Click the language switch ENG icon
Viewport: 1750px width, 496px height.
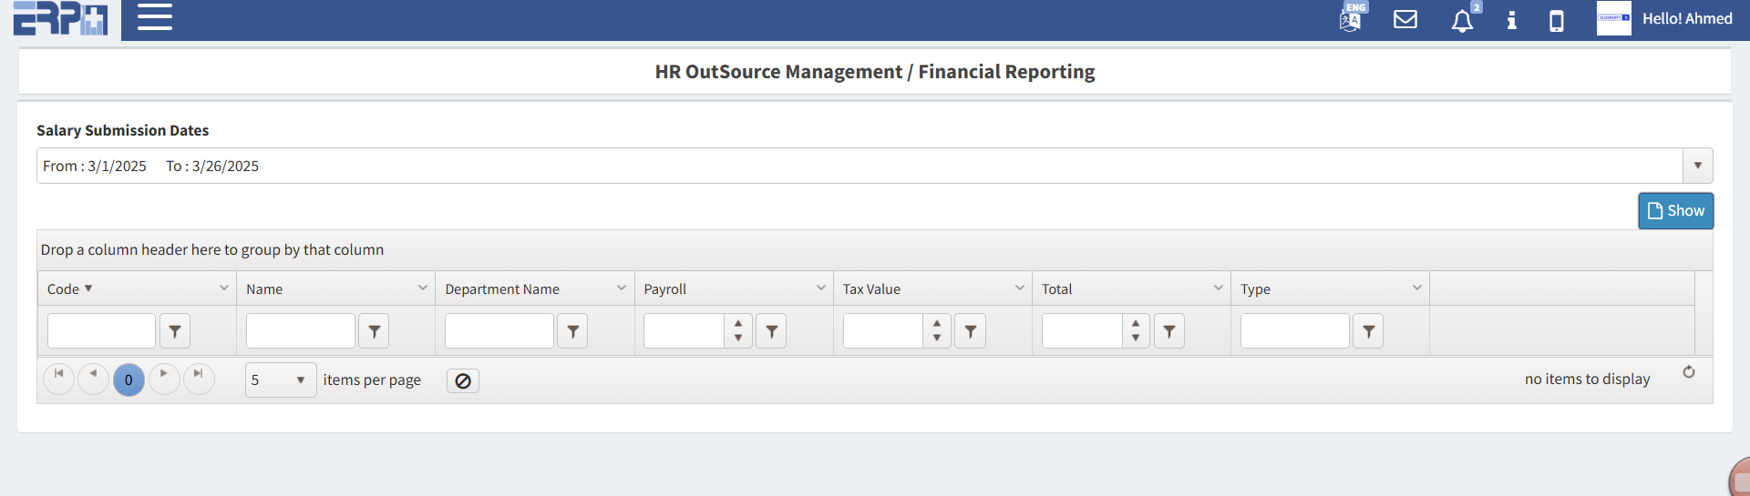tap(1351, 18)
